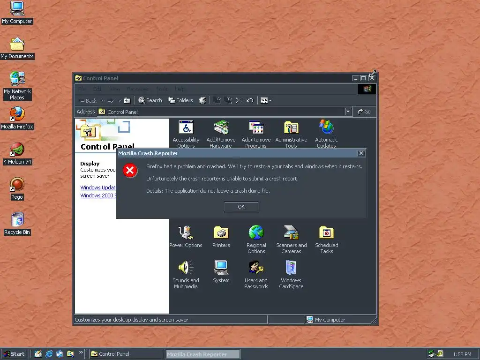Open the Sounds and Multimedia applet
480x360 pixels.
pyautogui.click(x=186, y=275)
